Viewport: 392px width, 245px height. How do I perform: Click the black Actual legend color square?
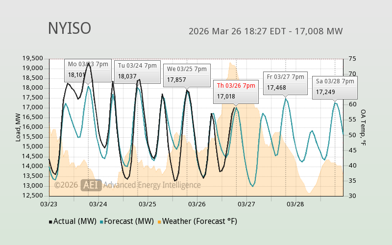[50, 222]
